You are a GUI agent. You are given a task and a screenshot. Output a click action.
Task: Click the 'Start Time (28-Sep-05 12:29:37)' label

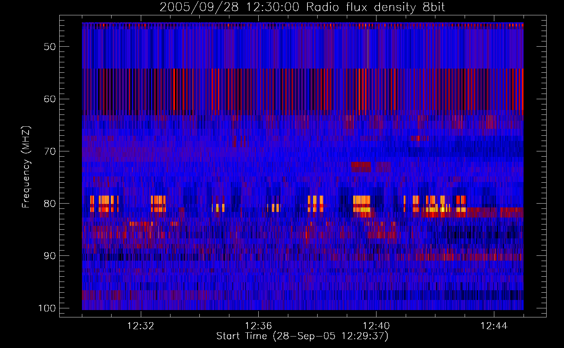pos(302,336)
